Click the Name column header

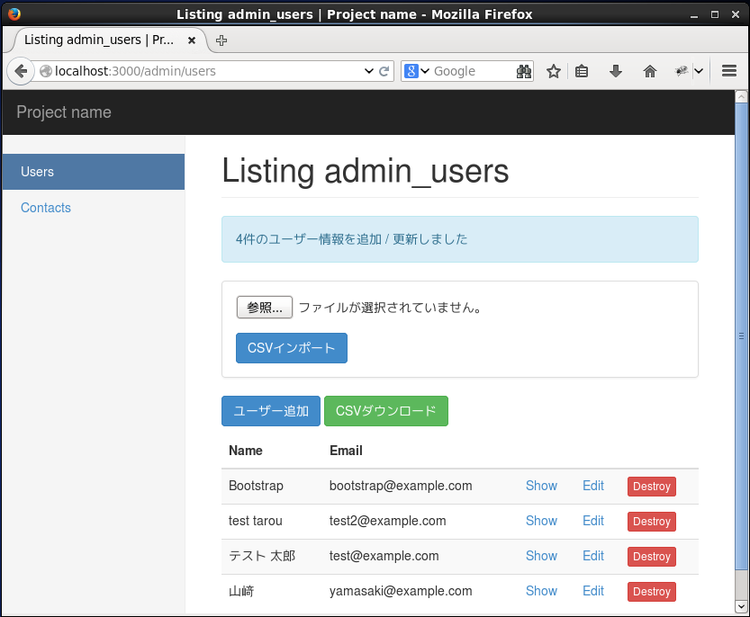[246, 451]
